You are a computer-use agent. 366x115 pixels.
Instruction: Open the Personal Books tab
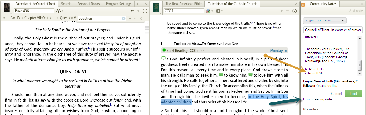click(x=89, y=4)
